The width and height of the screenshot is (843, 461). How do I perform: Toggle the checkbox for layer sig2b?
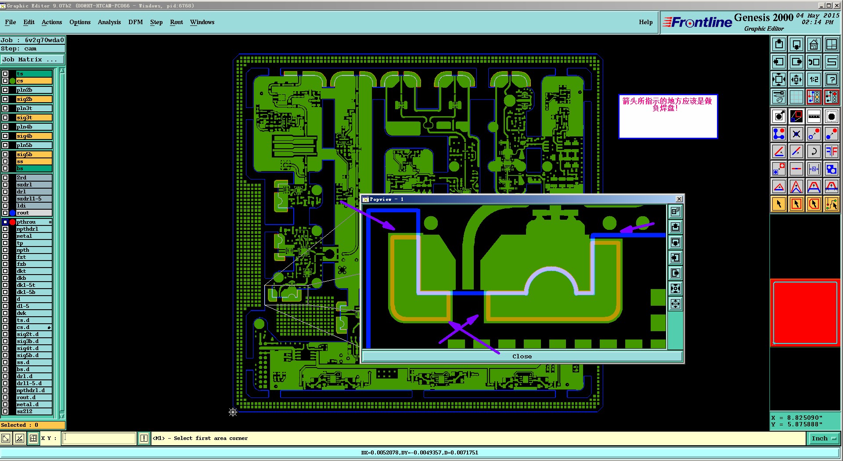point(5,99)
